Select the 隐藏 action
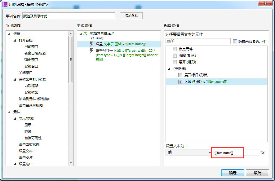Screen dimensions: 275x181 pos(28,131)
